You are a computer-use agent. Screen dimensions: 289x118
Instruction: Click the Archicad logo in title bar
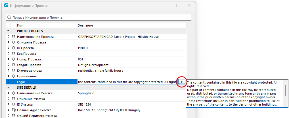point(6,5)
